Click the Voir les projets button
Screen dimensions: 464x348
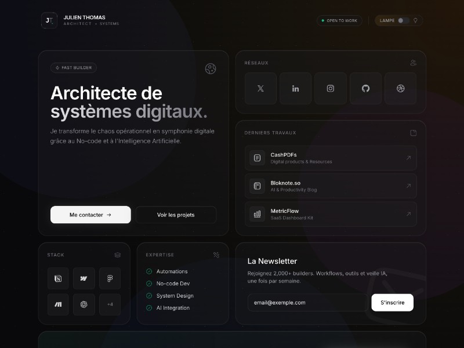[176, 215]
